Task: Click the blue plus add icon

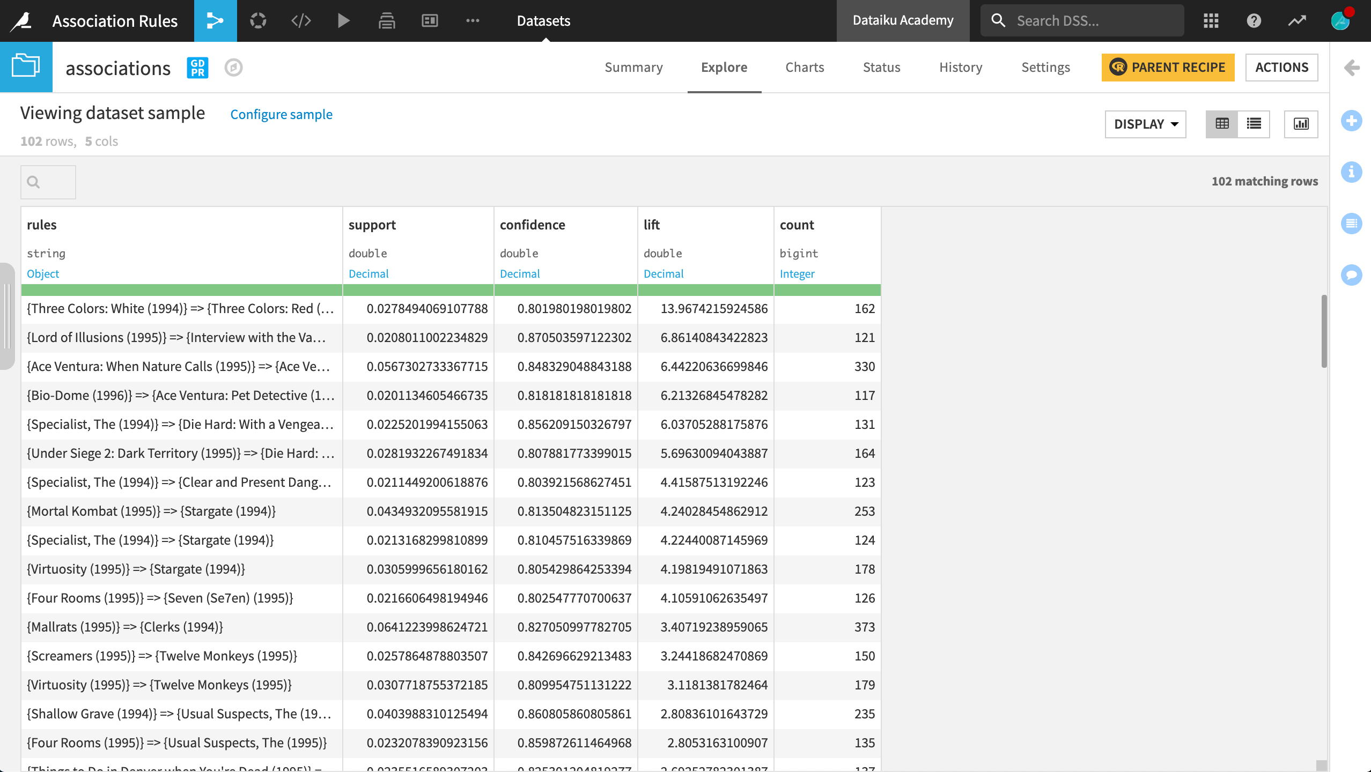Action: point(1352,121)
